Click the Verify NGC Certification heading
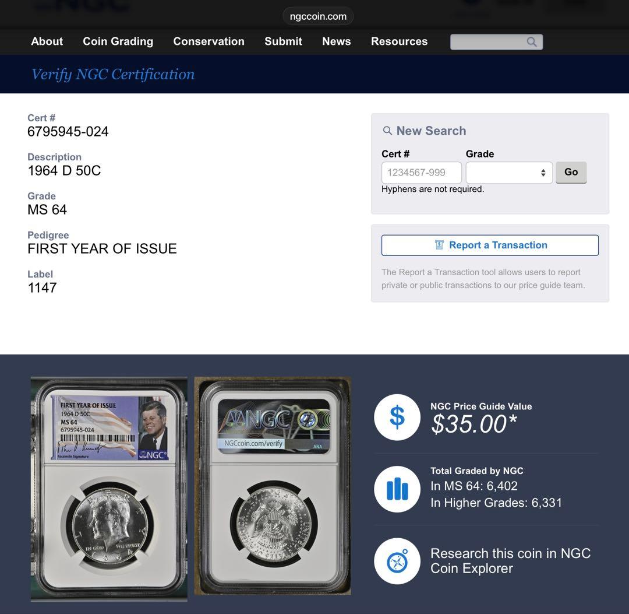The width and height of the screenshot is (629, 614). 113,74
